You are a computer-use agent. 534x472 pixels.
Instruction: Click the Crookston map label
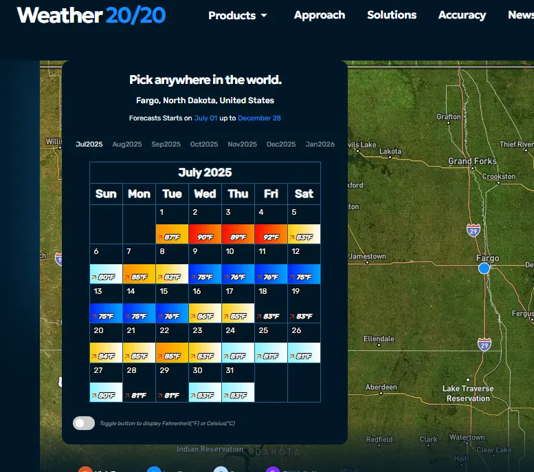click(x=498, y=176)
